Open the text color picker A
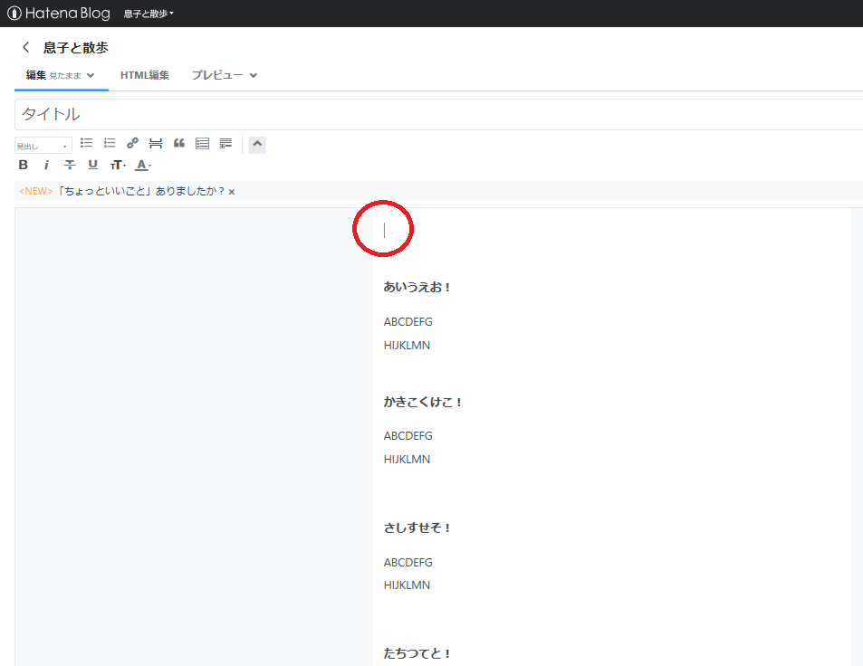 pyautogui.click(x=140, y=164)
